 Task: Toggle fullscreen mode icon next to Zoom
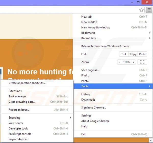click(142, 62)
